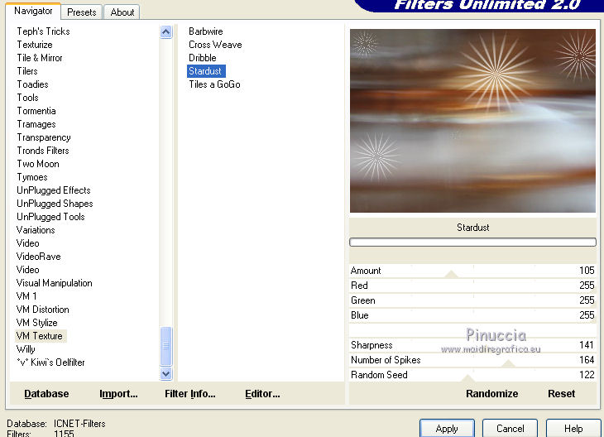
Task: Reset filter parameters
Action: click(x=561, y=393)
